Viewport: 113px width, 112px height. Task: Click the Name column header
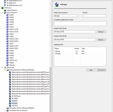pos(57,49)
